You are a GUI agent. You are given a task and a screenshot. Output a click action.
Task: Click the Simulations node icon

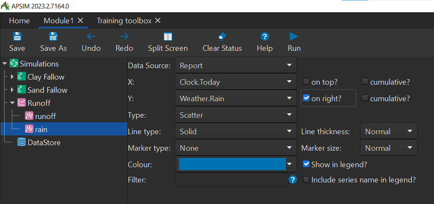coord(14,63)
